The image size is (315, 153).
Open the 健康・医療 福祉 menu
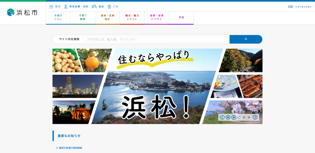[107, 18]
